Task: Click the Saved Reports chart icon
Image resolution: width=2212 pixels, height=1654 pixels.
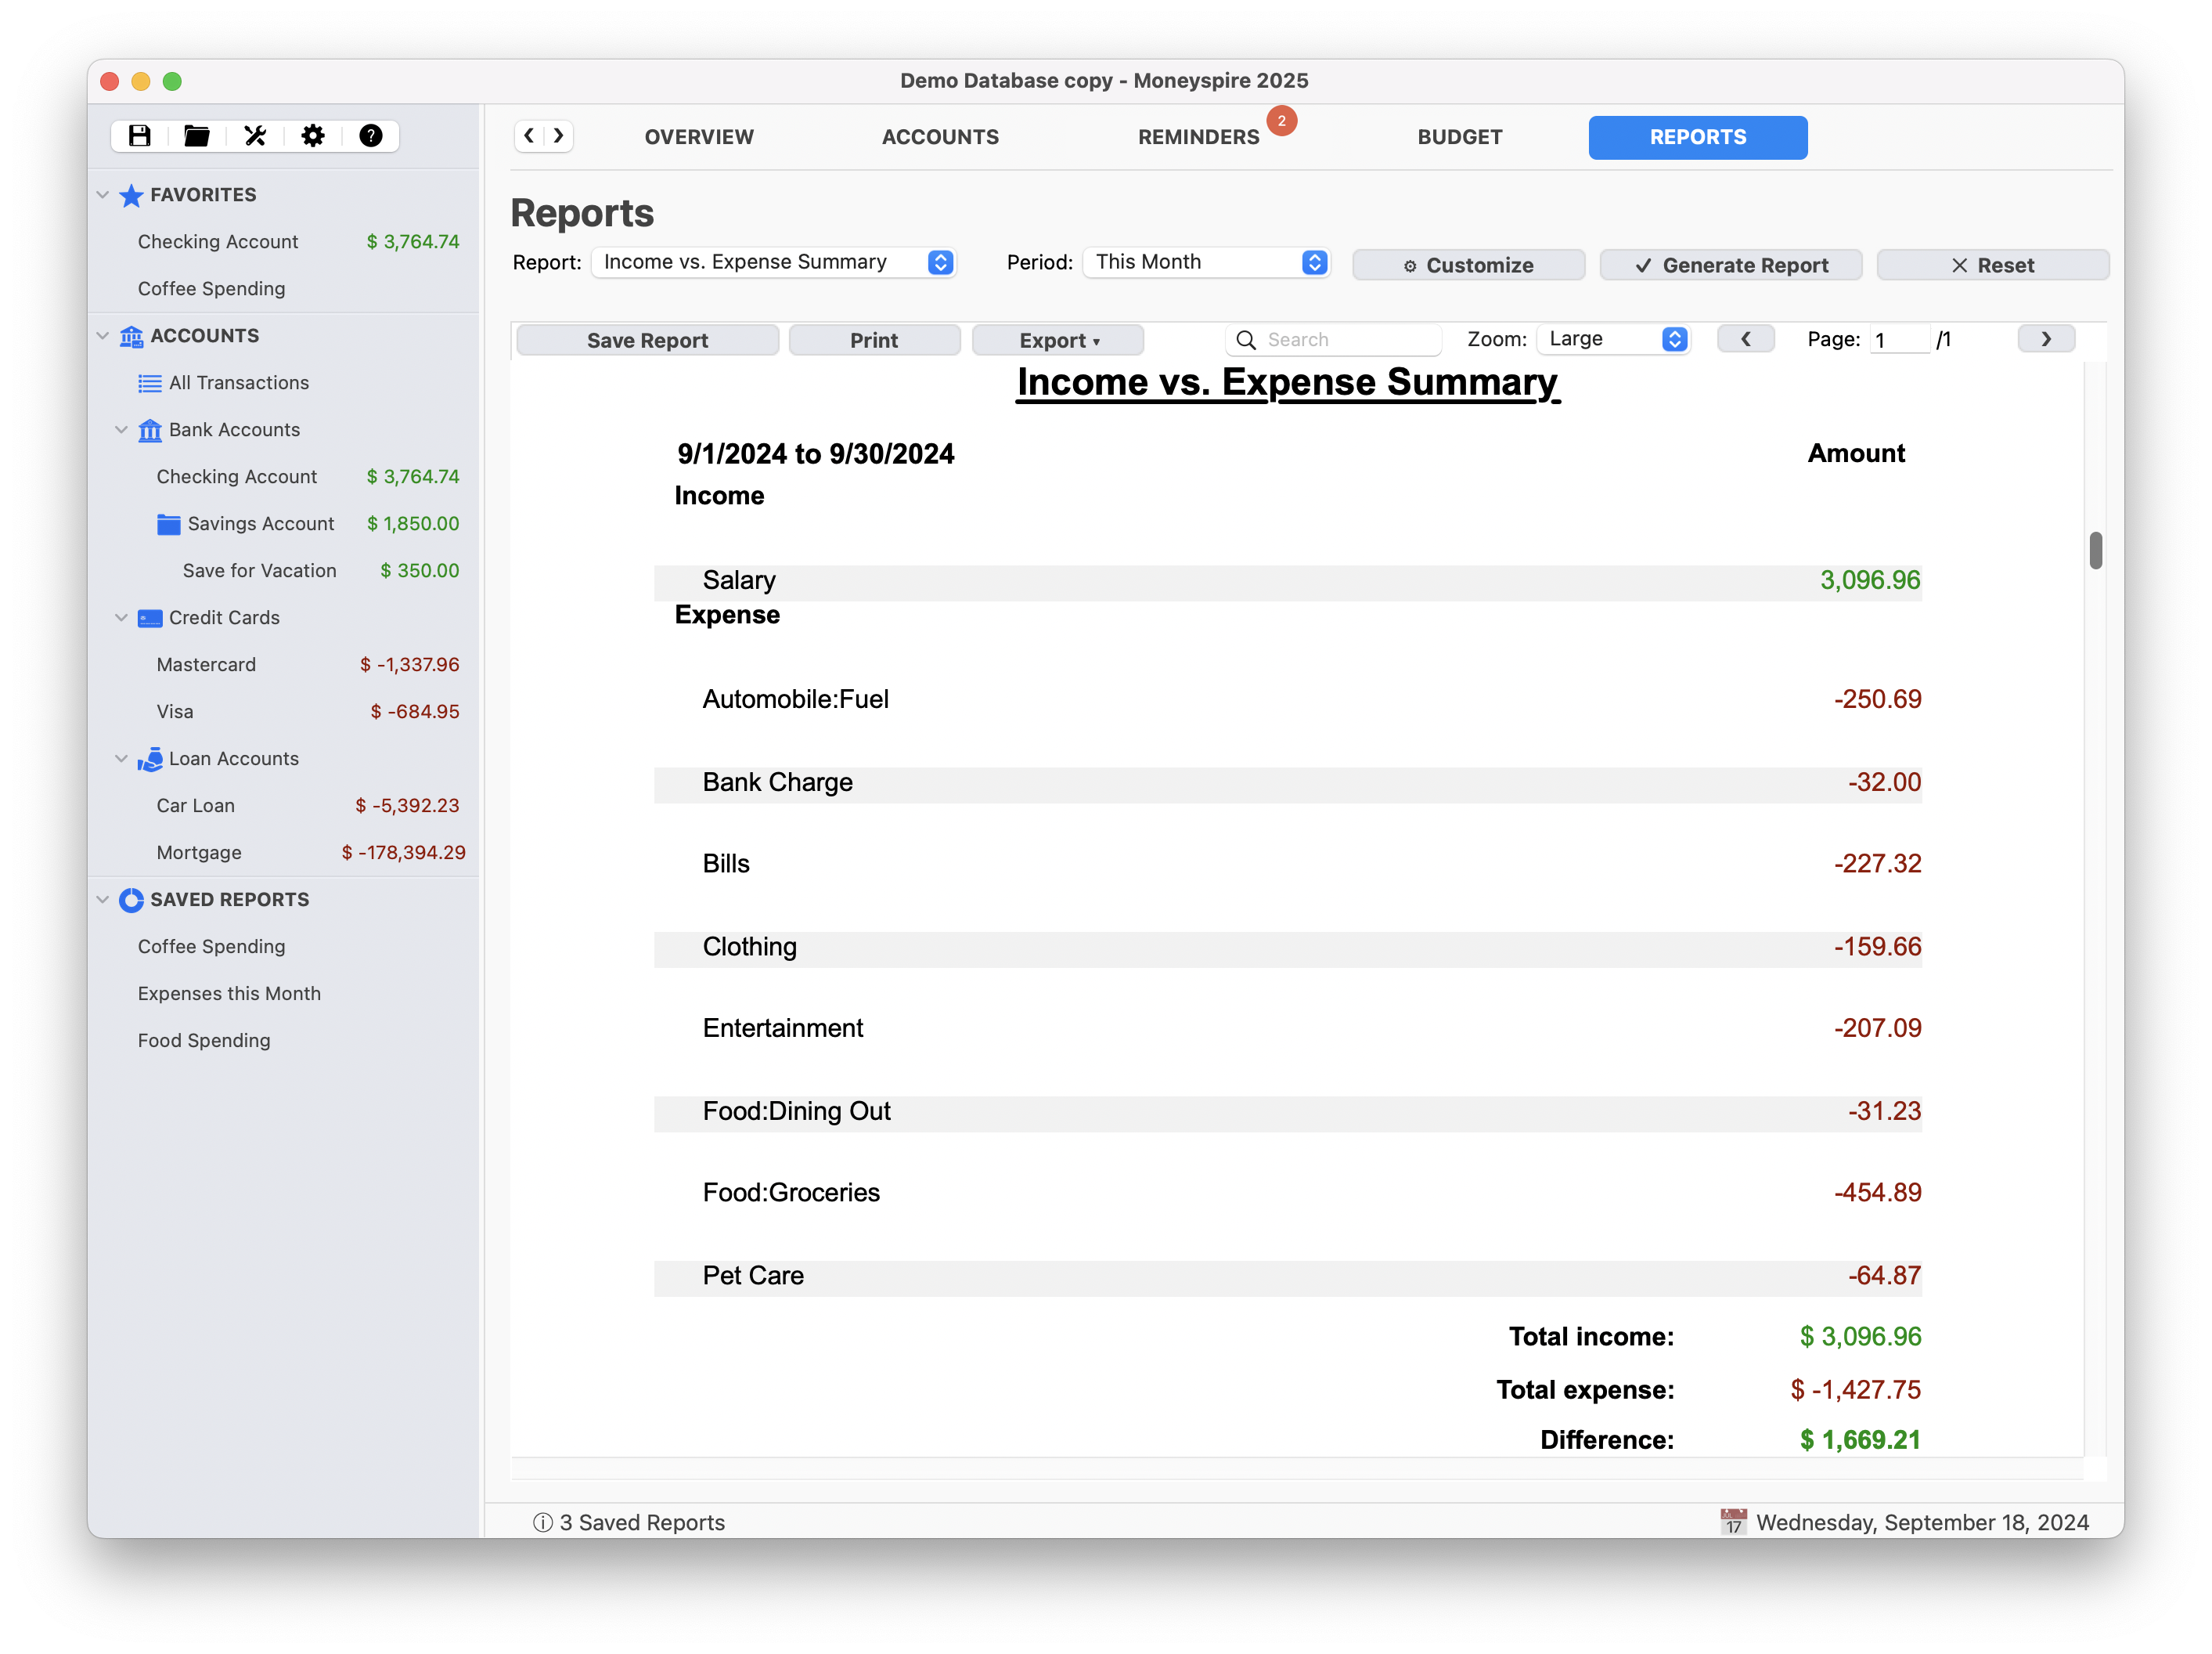Action: (131, 901)
